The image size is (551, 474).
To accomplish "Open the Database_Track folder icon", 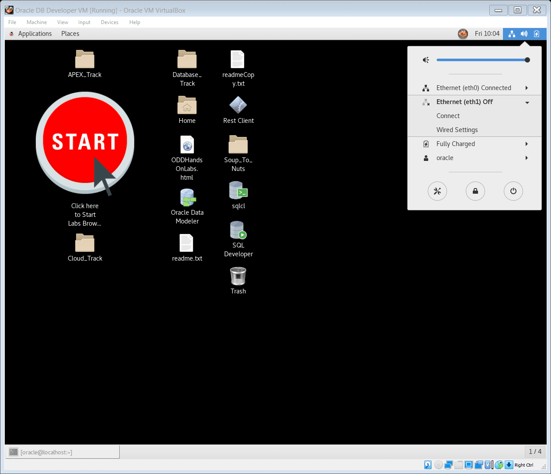I will [187, 59].
